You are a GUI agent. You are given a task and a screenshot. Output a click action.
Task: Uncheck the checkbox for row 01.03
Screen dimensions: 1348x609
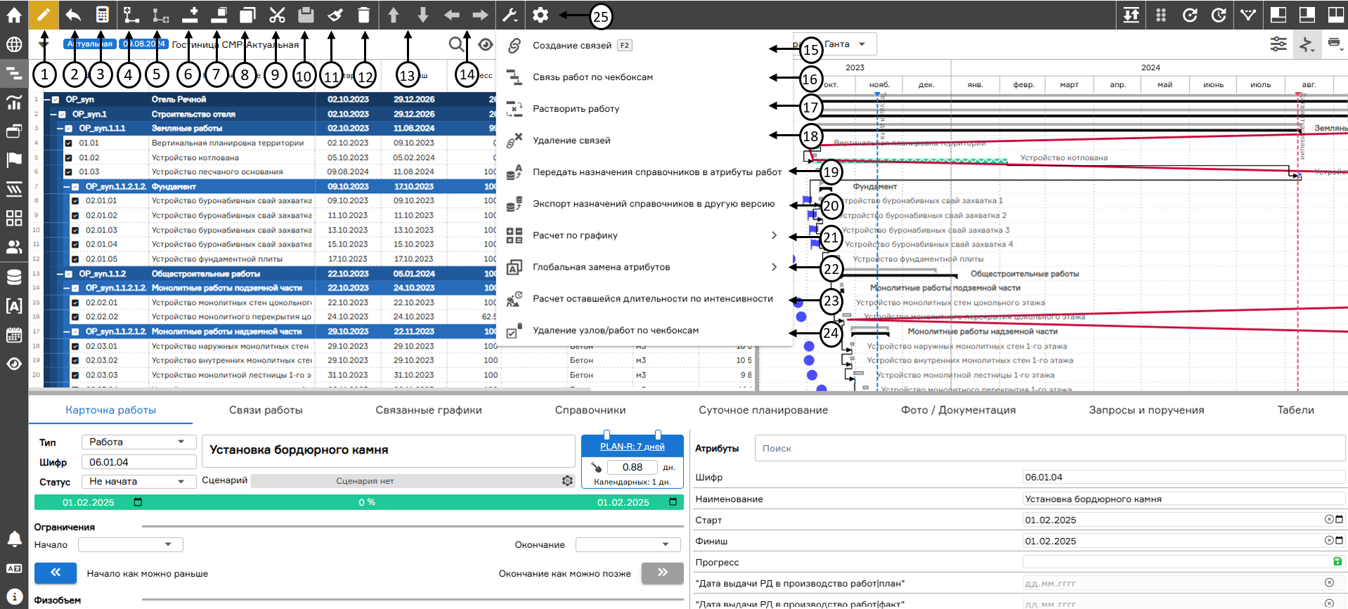pos(68,171)
